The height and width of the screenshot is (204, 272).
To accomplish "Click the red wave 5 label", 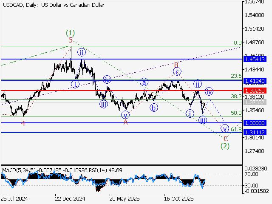I will click(x=71, y=40).
